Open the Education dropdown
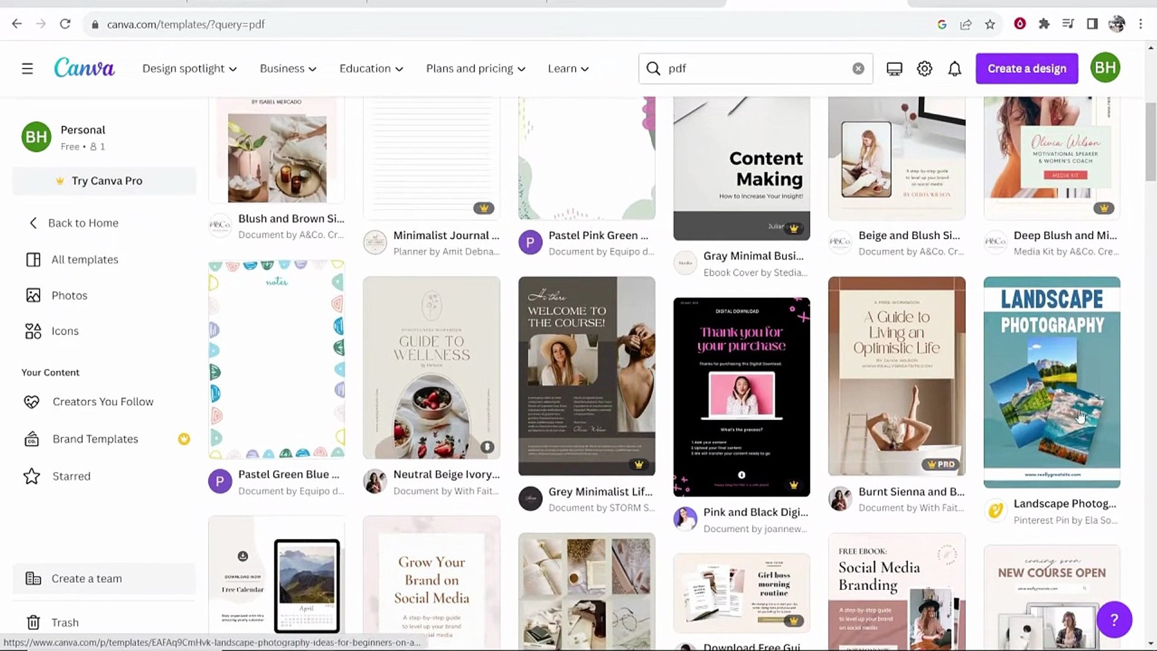 pyautogui.click(x=371, y=68)
